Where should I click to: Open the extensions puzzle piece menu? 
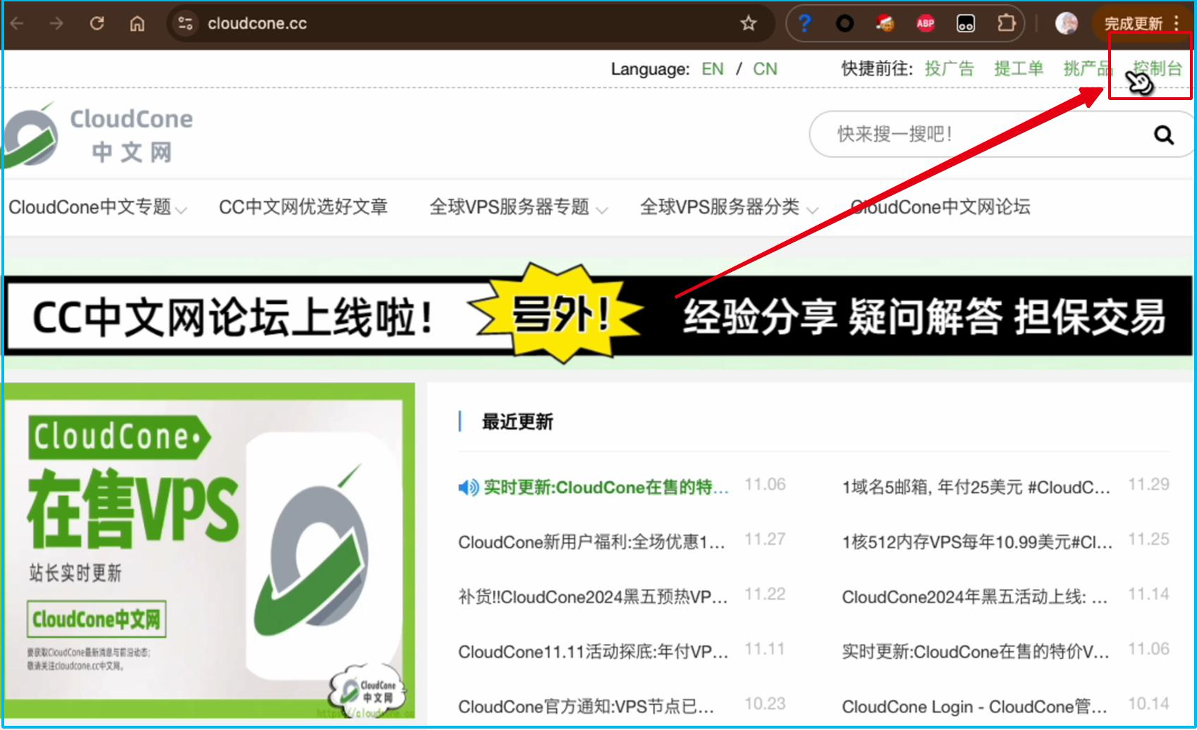click(1007, 23)
